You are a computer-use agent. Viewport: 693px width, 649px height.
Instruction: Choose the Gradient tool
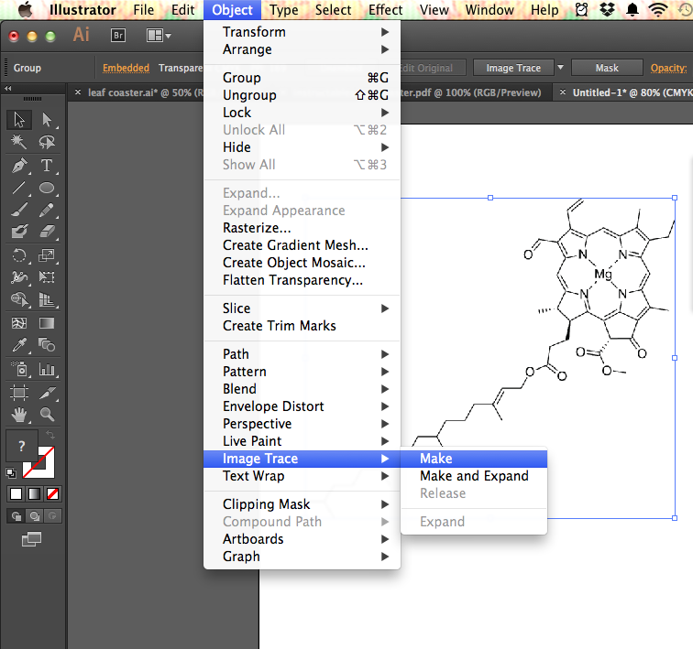[x=47, y=323]
